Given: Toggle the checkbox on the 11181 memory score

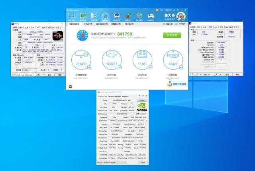Looking at the screenshot, I should pos(151,67).
